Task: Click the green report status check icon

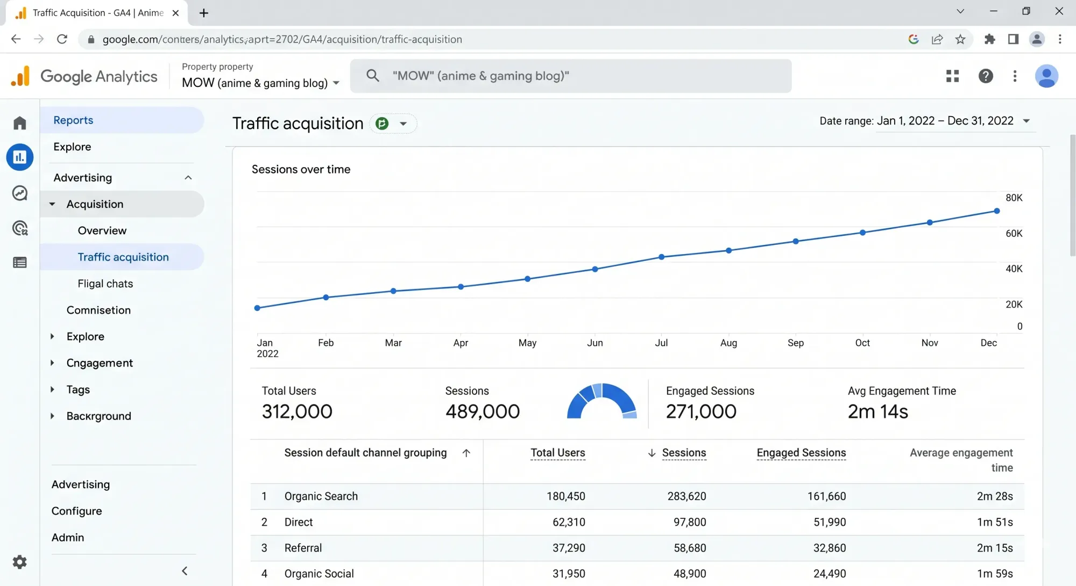Action: click(382, 124)
